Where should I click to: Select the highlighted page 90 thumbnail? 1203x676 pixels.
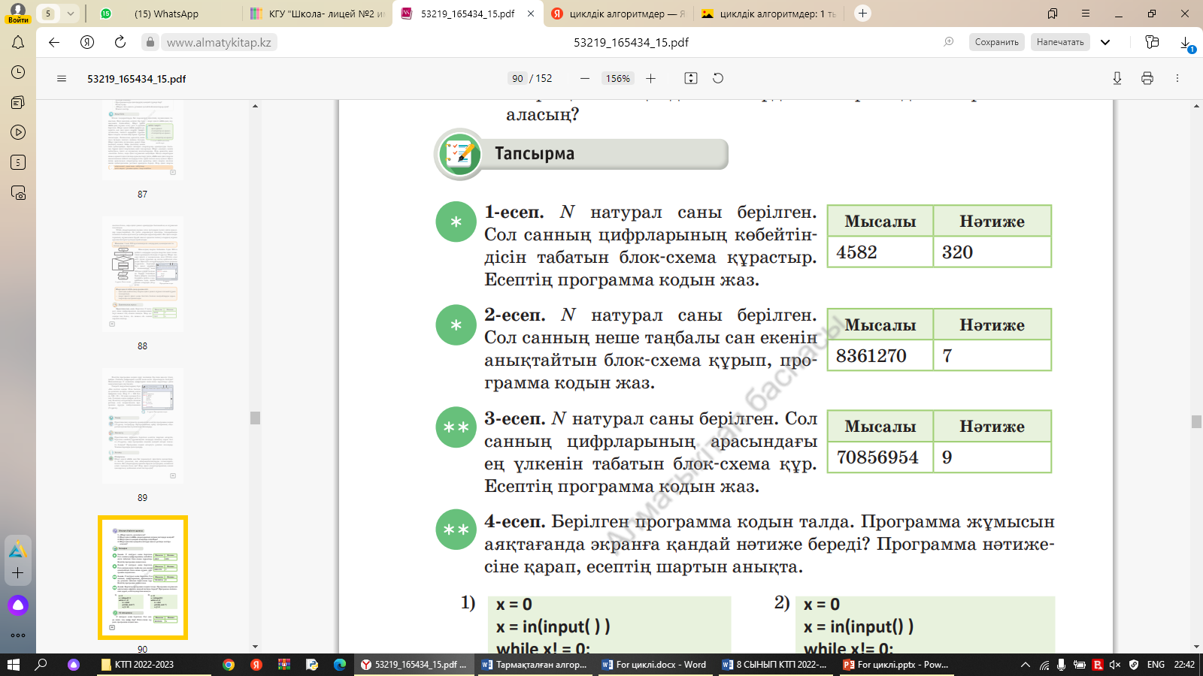click(143, 578)
